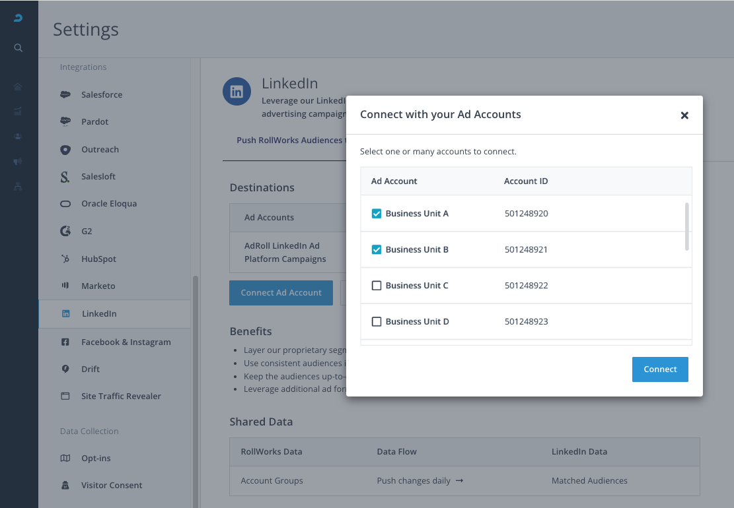Uncheck the Business Unit B checkbox
The height and width of the screenshot is (508, 734).
click(377, 249)
